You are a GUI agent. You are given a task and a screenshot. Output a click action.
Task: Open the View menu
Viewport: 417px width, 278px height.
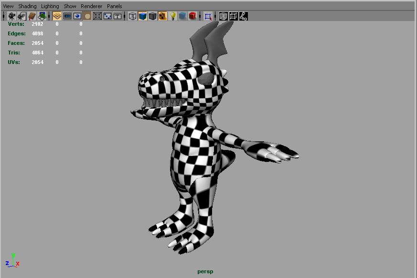[8, 6]
